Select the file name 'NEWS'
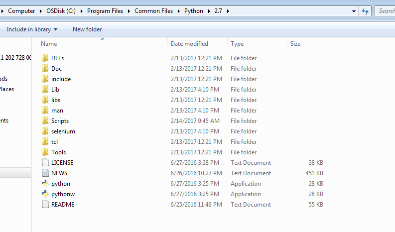 pyautogui.click(x=59, y=173)
